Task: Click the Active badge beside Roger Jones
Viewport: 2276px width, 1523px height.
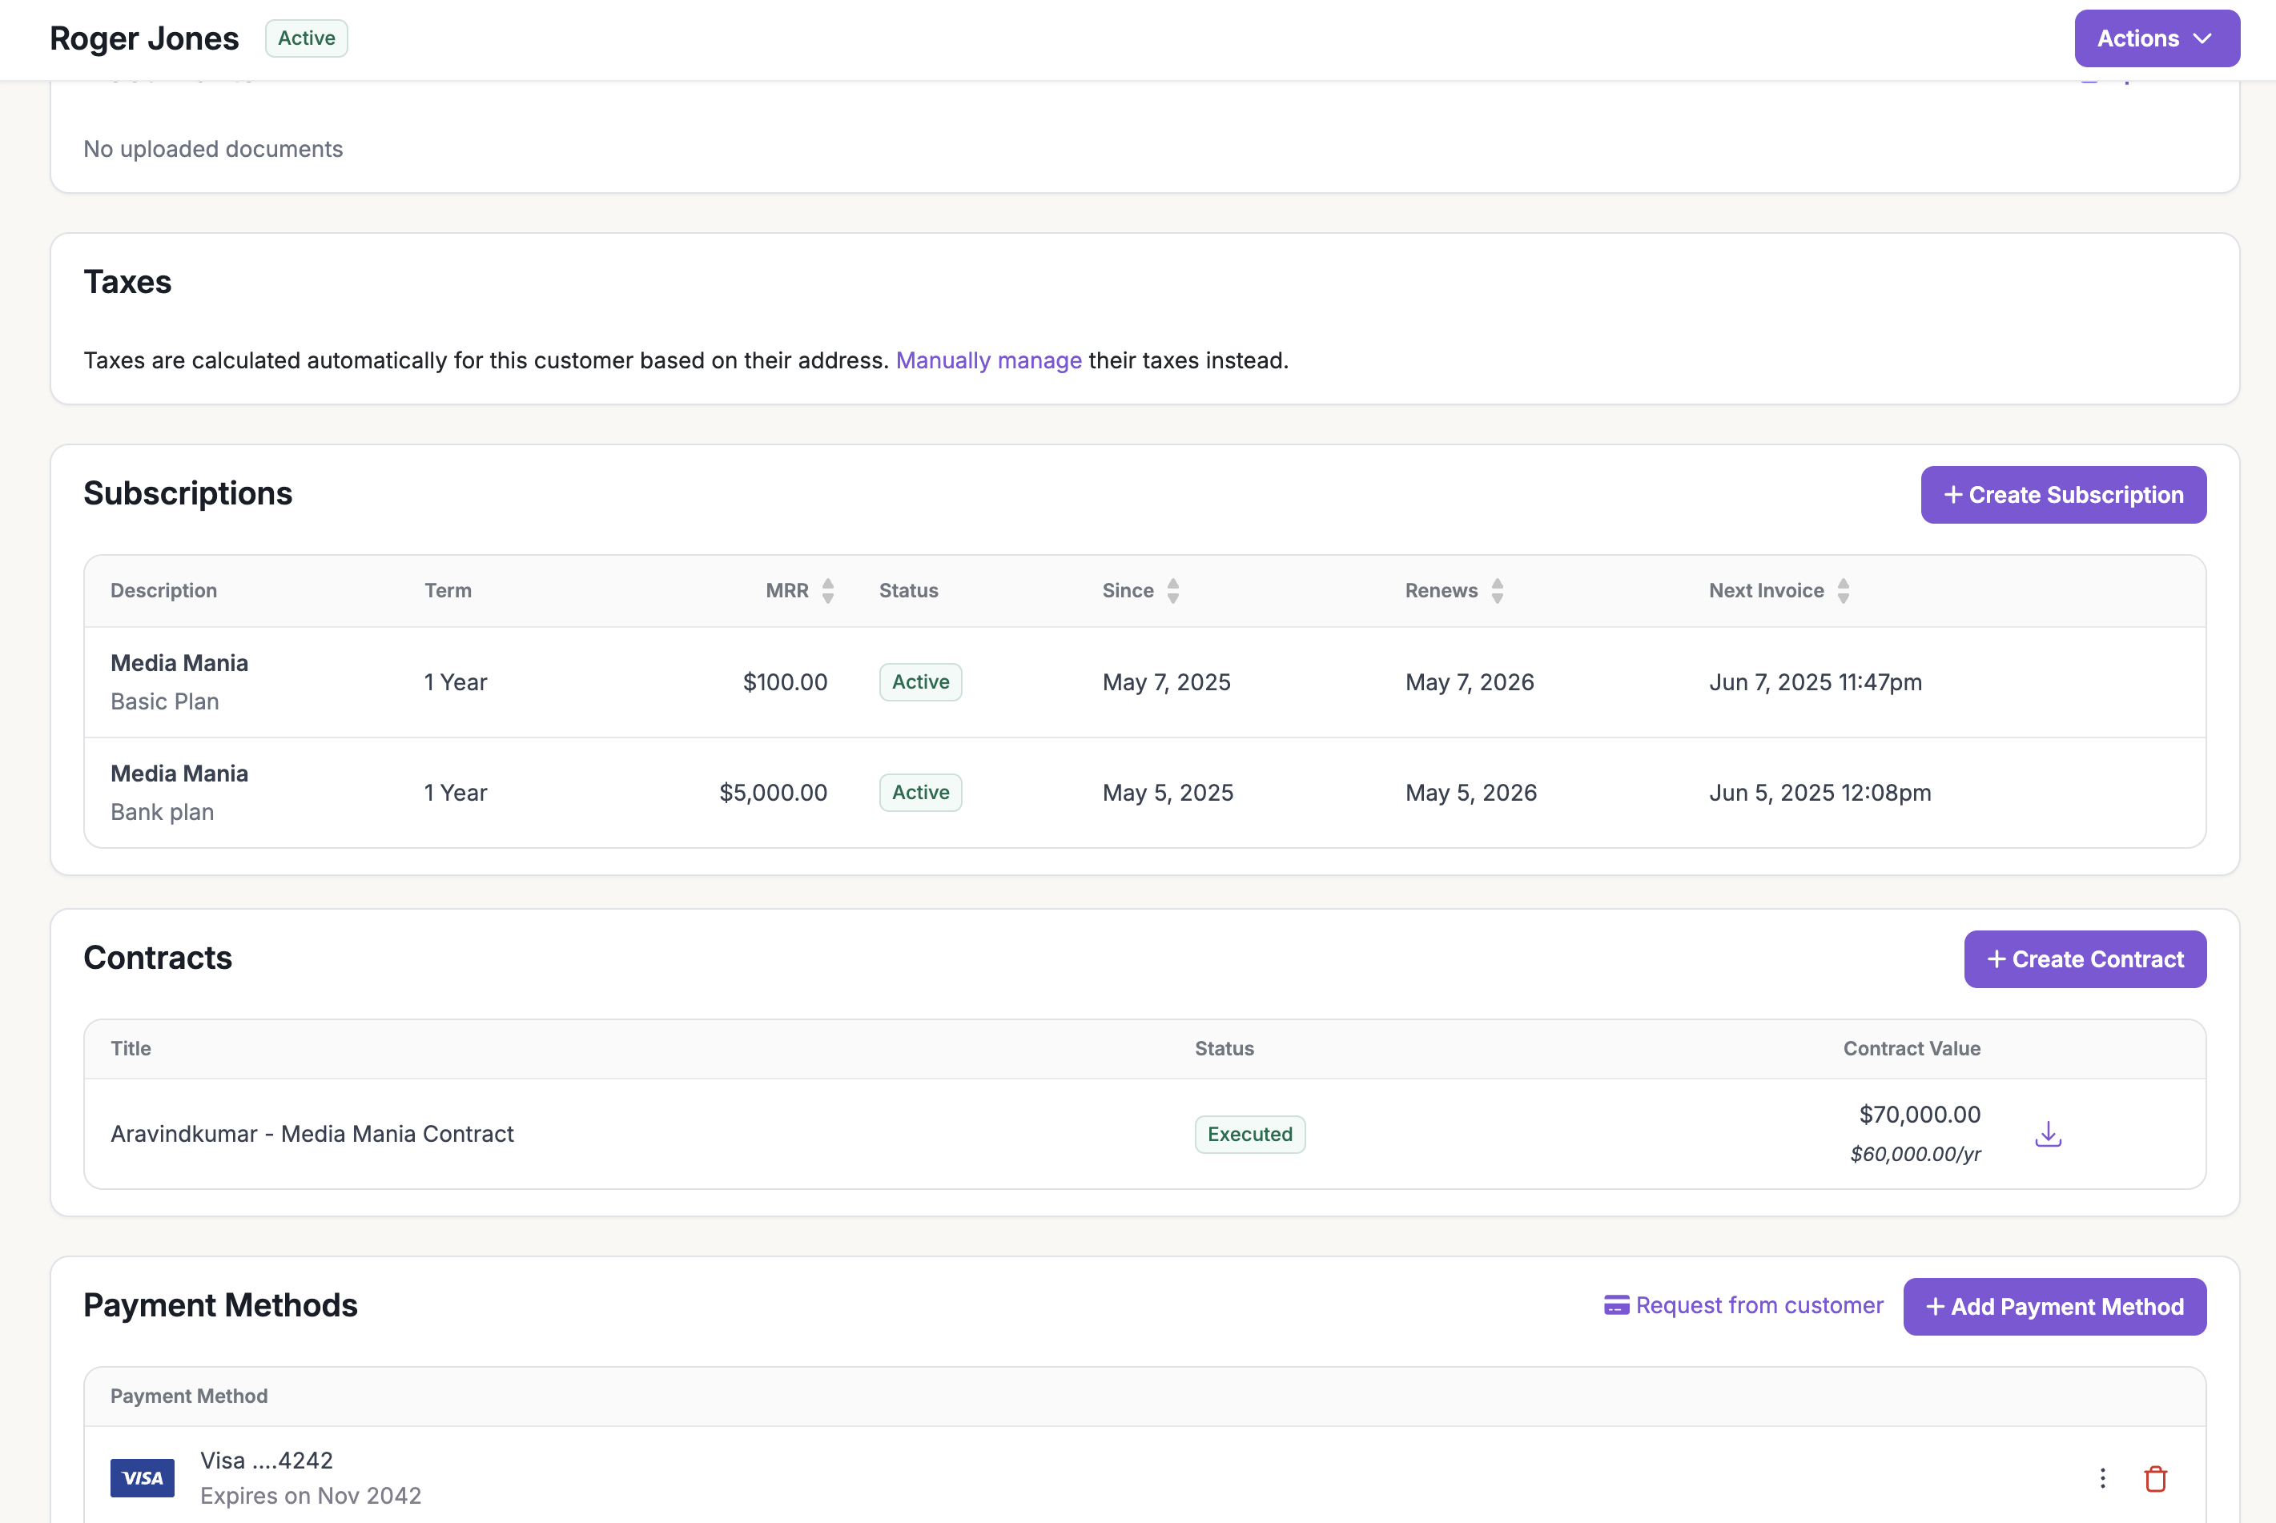Action: click(x=306, y=38)
